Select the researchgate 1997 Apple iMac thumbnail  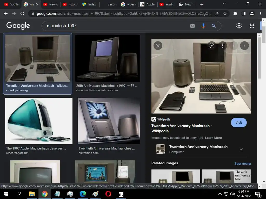[39, 121]
